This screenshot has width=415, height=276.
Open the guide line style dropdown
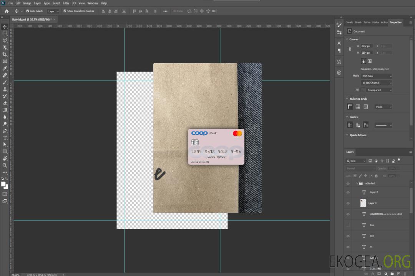(383, 125)
